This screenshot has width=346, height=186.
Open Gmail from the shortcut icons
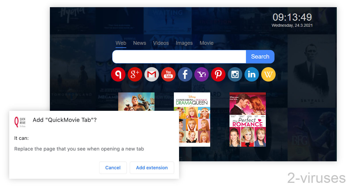click(x=152, y=74)
